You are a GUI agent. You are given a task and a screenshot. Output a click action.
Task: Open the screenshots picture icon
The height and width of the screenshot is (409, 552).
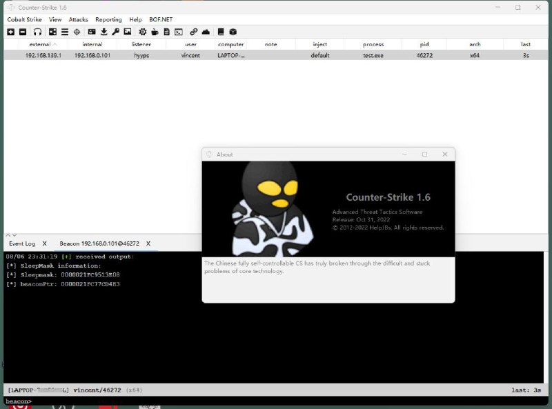pyautogui.click(x=127, y=32)
